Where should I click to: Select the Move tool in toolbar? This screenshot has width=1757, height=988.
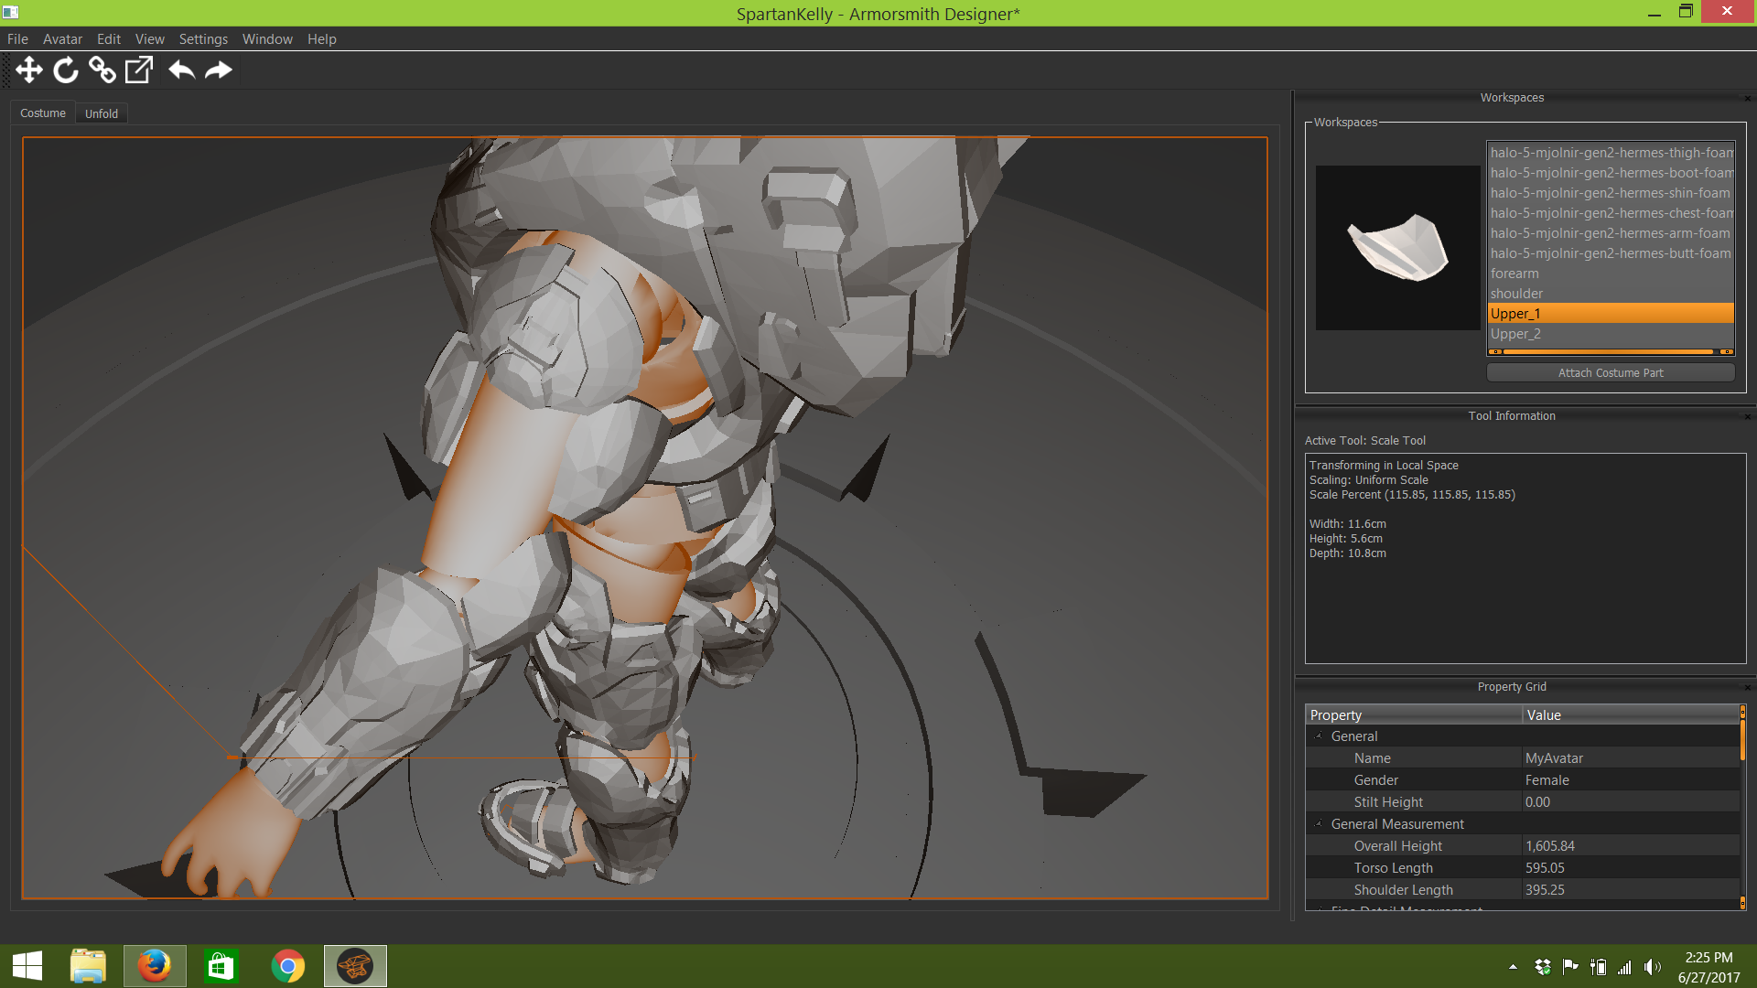click(x=29, y=70)
